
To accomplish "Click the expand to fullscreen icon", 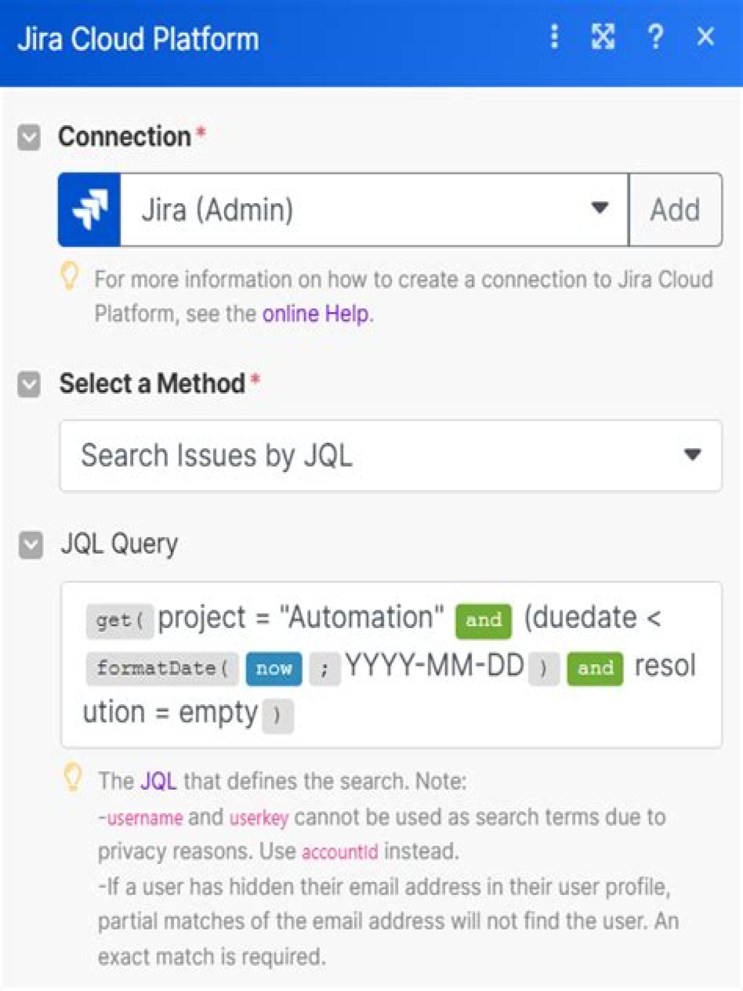I will click(602, 37).
